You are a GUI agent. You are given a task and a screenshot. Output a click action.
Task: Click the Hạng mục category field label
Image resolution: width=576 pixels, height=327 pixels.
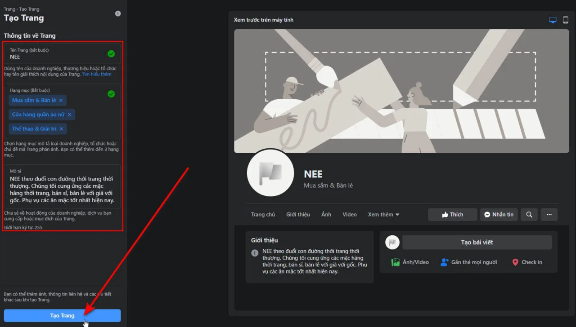tap(30, 90)
